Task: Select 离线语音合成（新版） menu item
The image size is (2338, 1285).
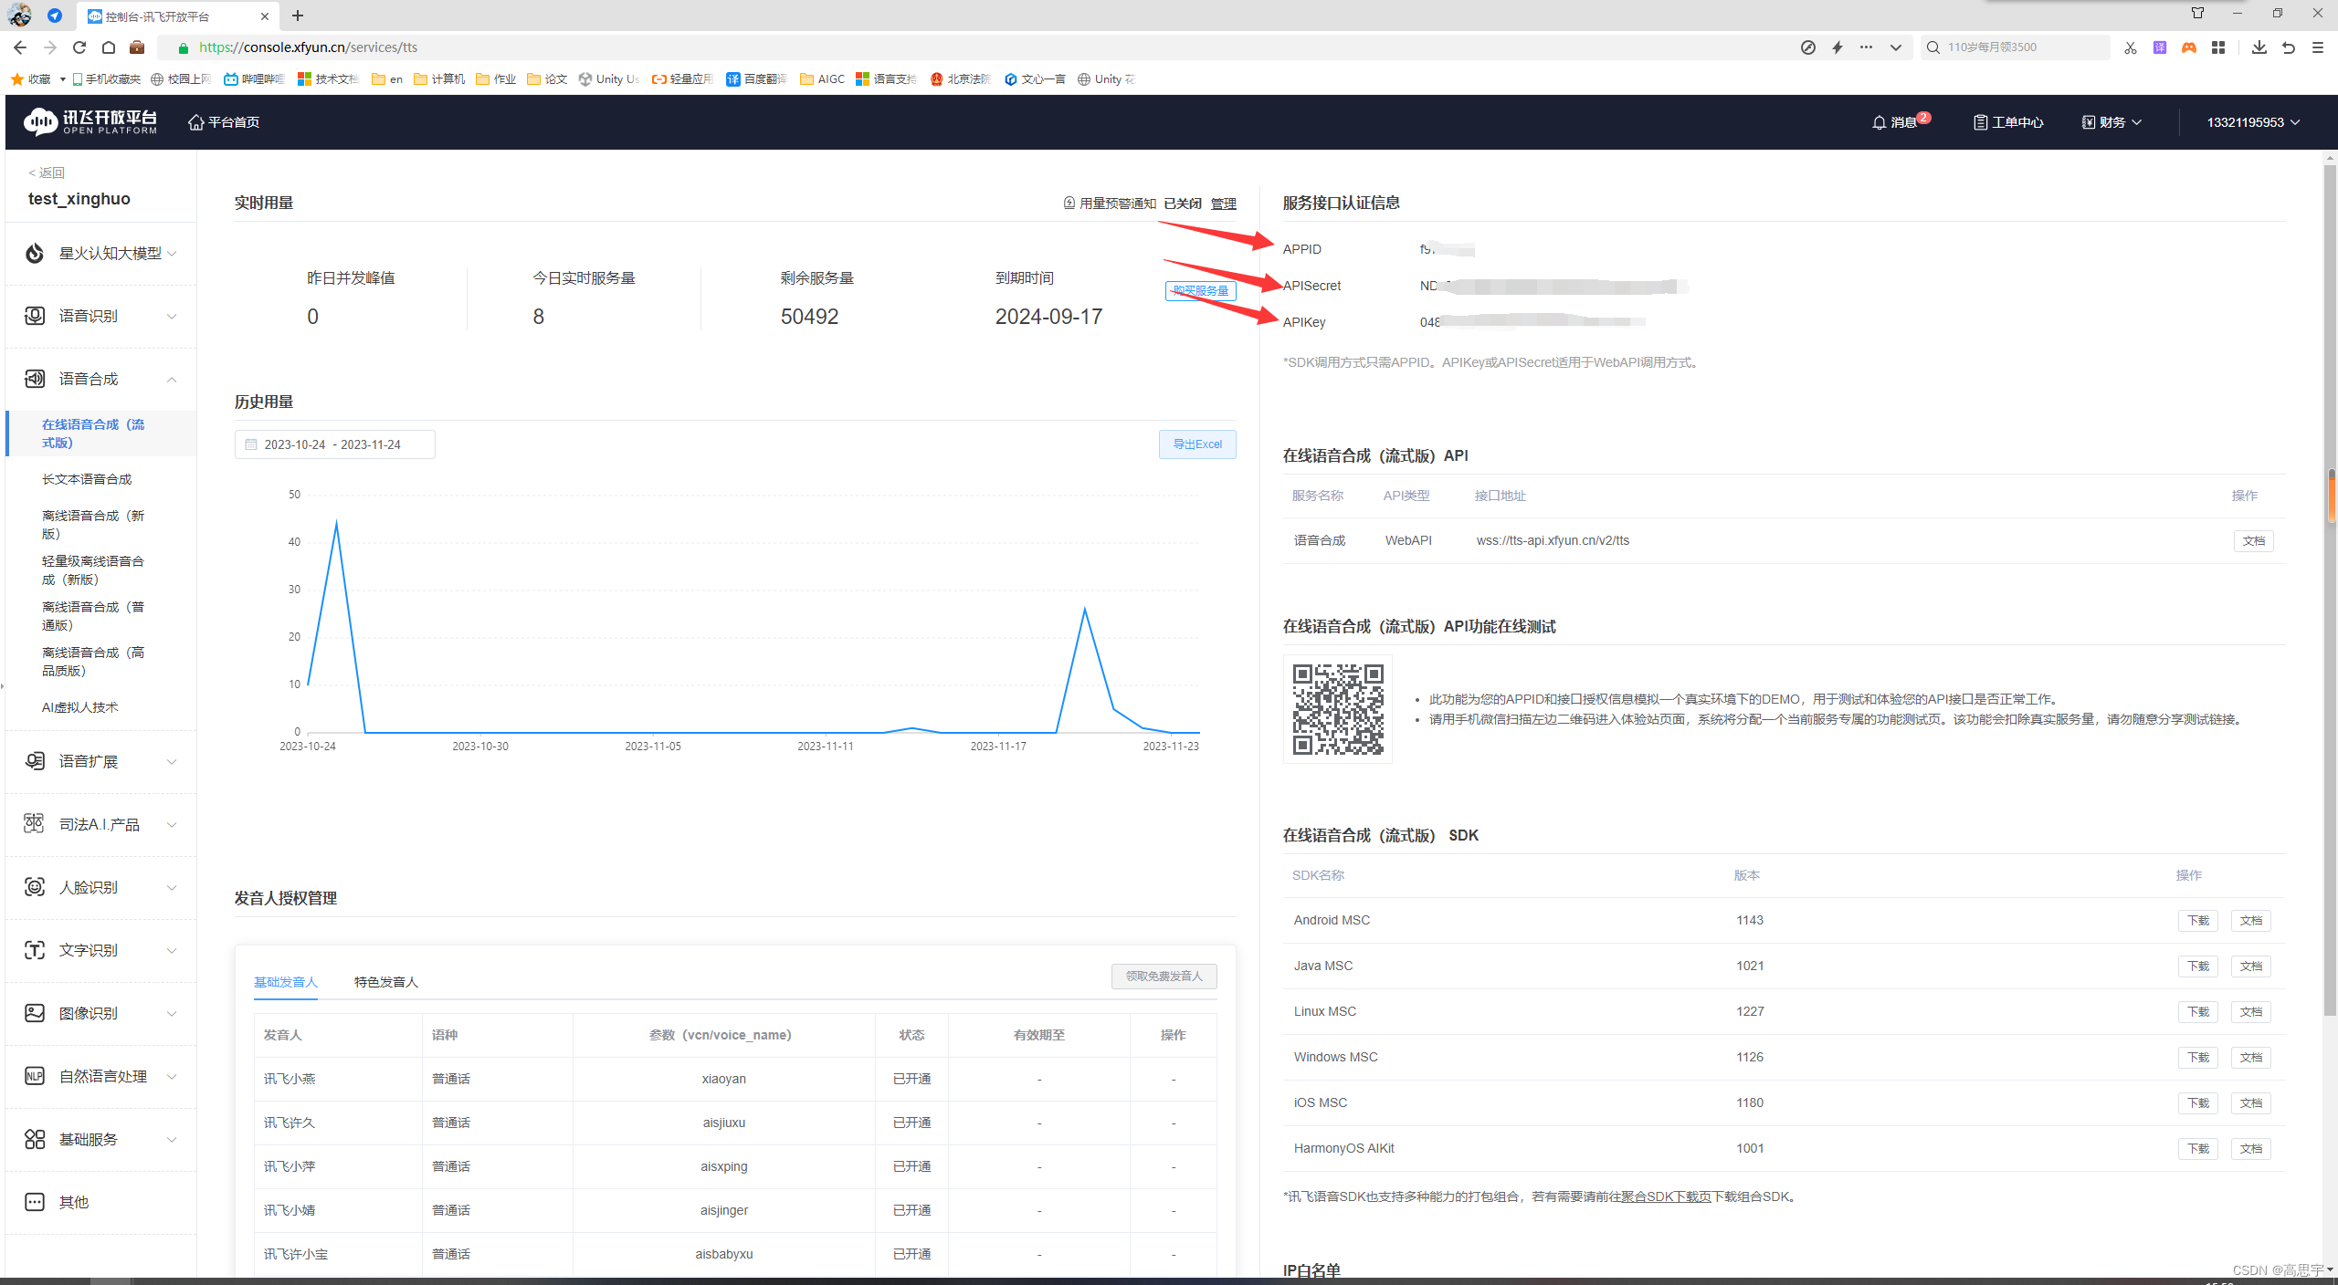Action: coord(93,525)
